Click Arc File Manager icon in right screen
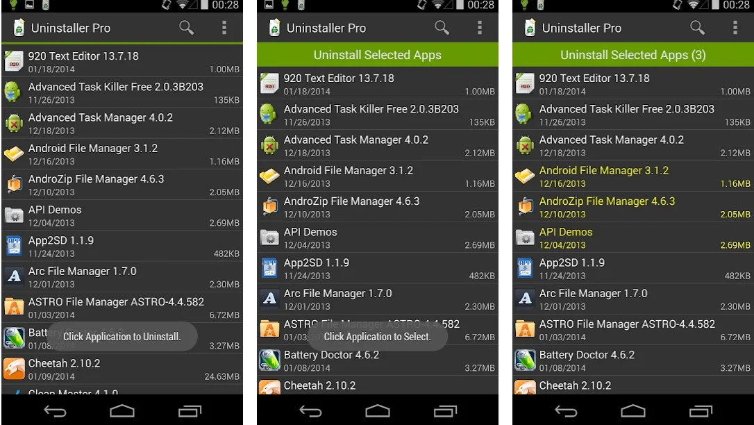Viewport: 754px width, 425px height. click(x=525, y=299)
